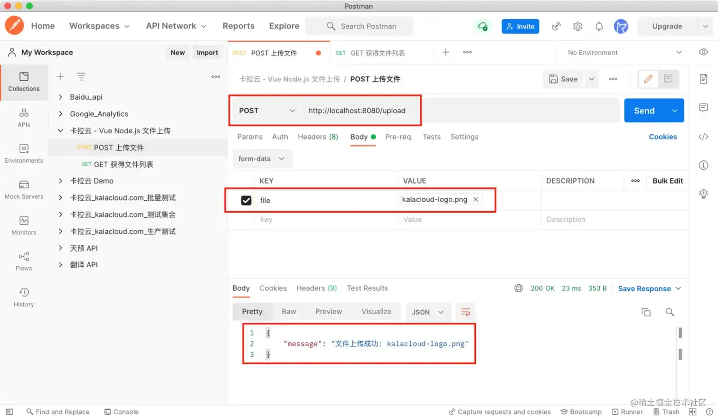This screenshot has height=419, width=718.
Task: Open the lightbulb icon in right sidebar
Action: click(704, 194)
